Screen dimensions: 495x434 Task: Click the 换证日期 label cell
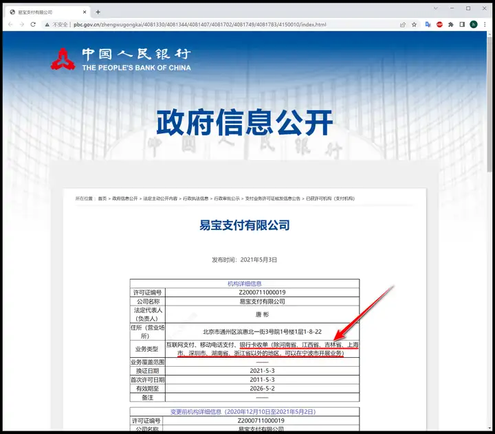pyautogui.click(x=147, y=371)
